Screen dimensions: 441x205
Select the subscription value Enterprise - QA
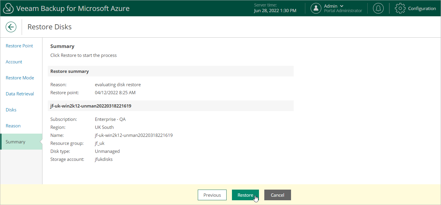(x=110, y=119)
